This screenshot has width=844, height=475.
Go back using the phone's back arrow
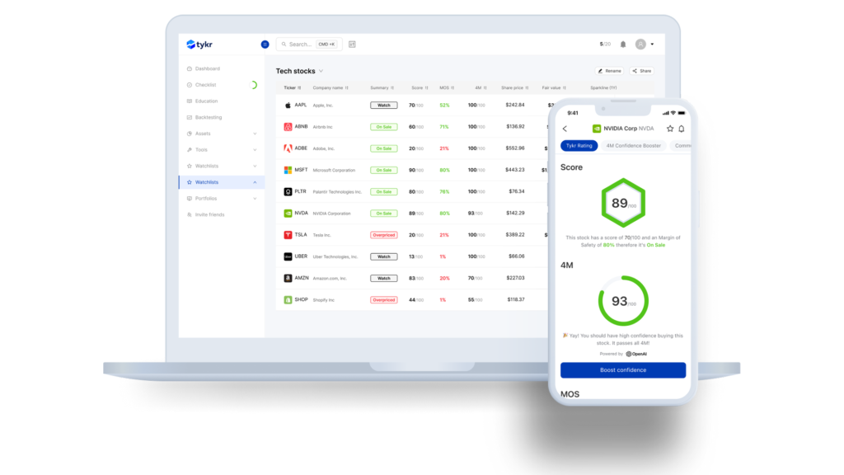[565, 129]
